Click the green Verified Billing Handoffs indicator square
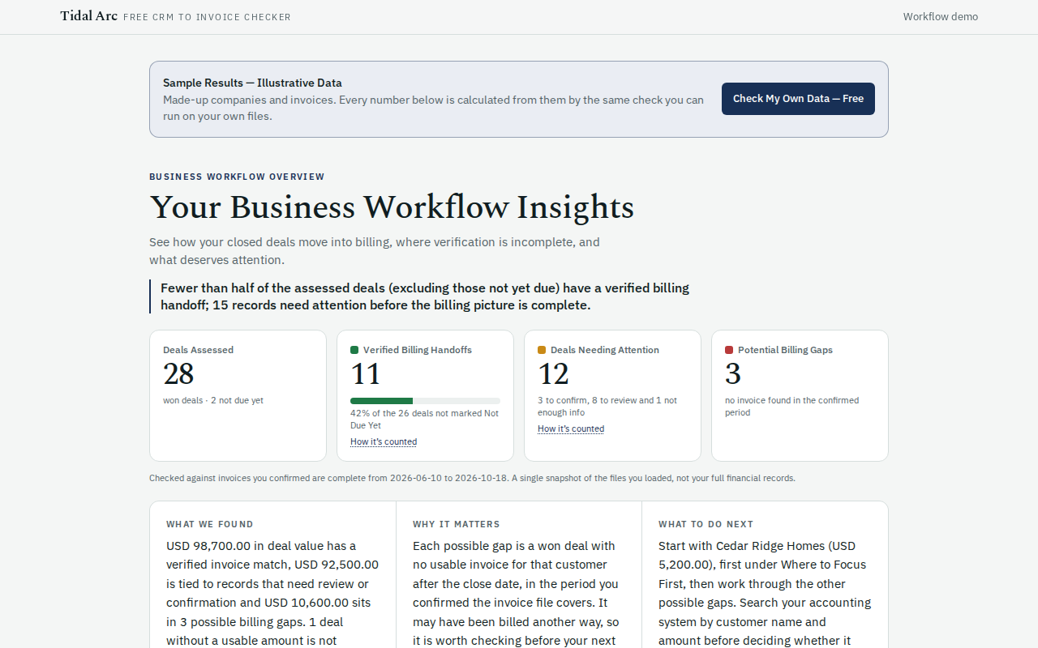This screenshot has height=648, width=1038. tap(354, 350)
